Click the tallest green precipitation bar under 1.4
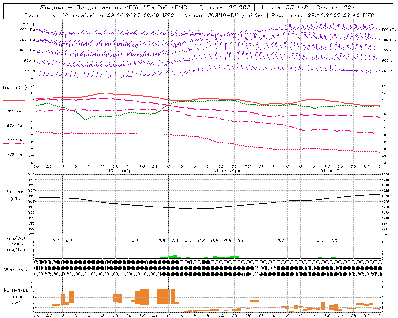This screenshot has width=398, height=318. point(175,257)
